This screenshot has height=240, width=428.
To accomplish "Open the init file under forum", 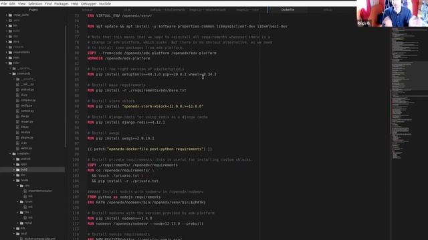I will [x=30, y=207].
